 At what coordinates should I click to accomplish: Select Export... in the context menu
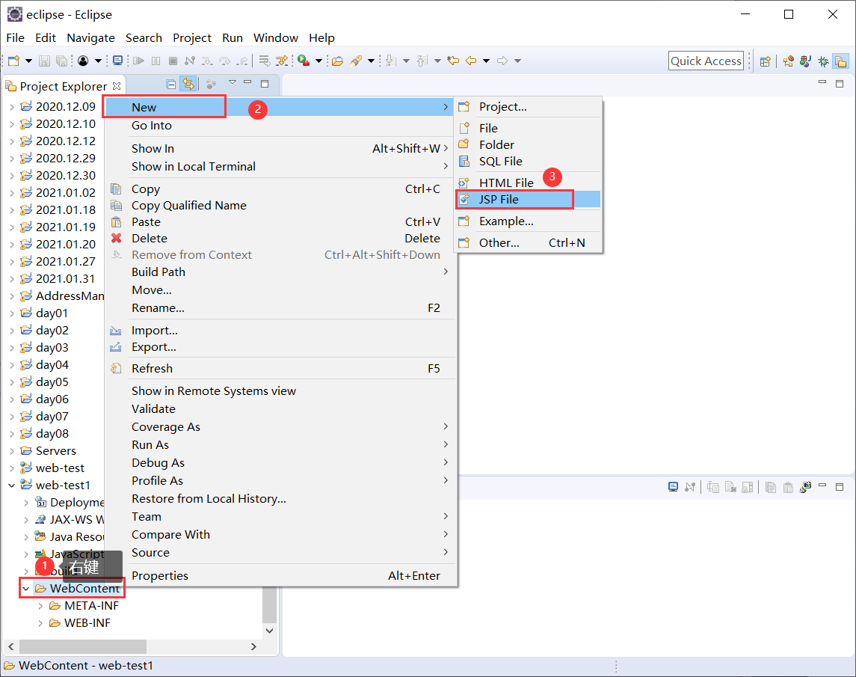tap(280, 347)
